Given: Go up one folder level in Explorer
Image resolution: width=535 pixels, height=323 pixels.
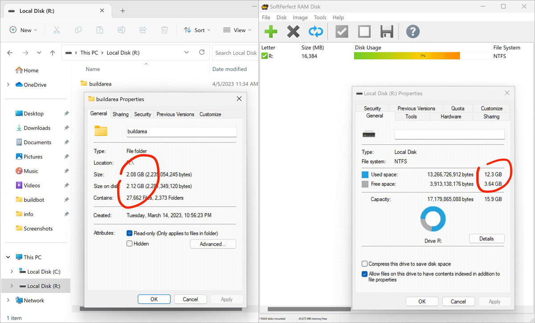Looking at the screenshot, I should [53, 53].
